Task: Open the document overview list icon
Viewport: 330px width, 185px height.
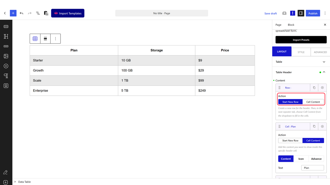Action: tap(38, 13)
